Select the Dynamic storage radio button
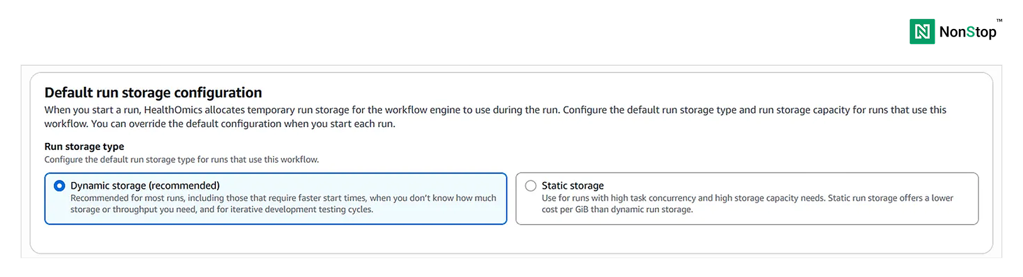Viewport: 1023px width, 277px height. coord(59,186)
